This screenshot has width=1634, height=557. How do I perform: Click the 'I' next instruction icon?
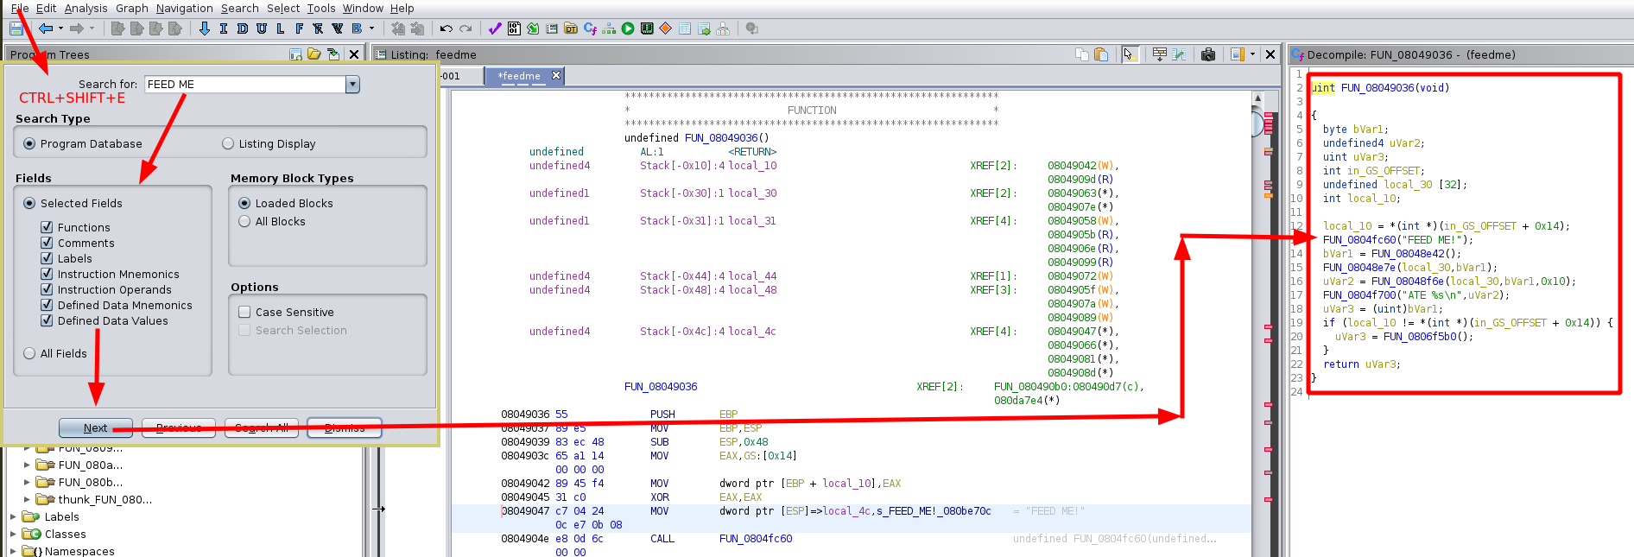(x=224, y=28)
